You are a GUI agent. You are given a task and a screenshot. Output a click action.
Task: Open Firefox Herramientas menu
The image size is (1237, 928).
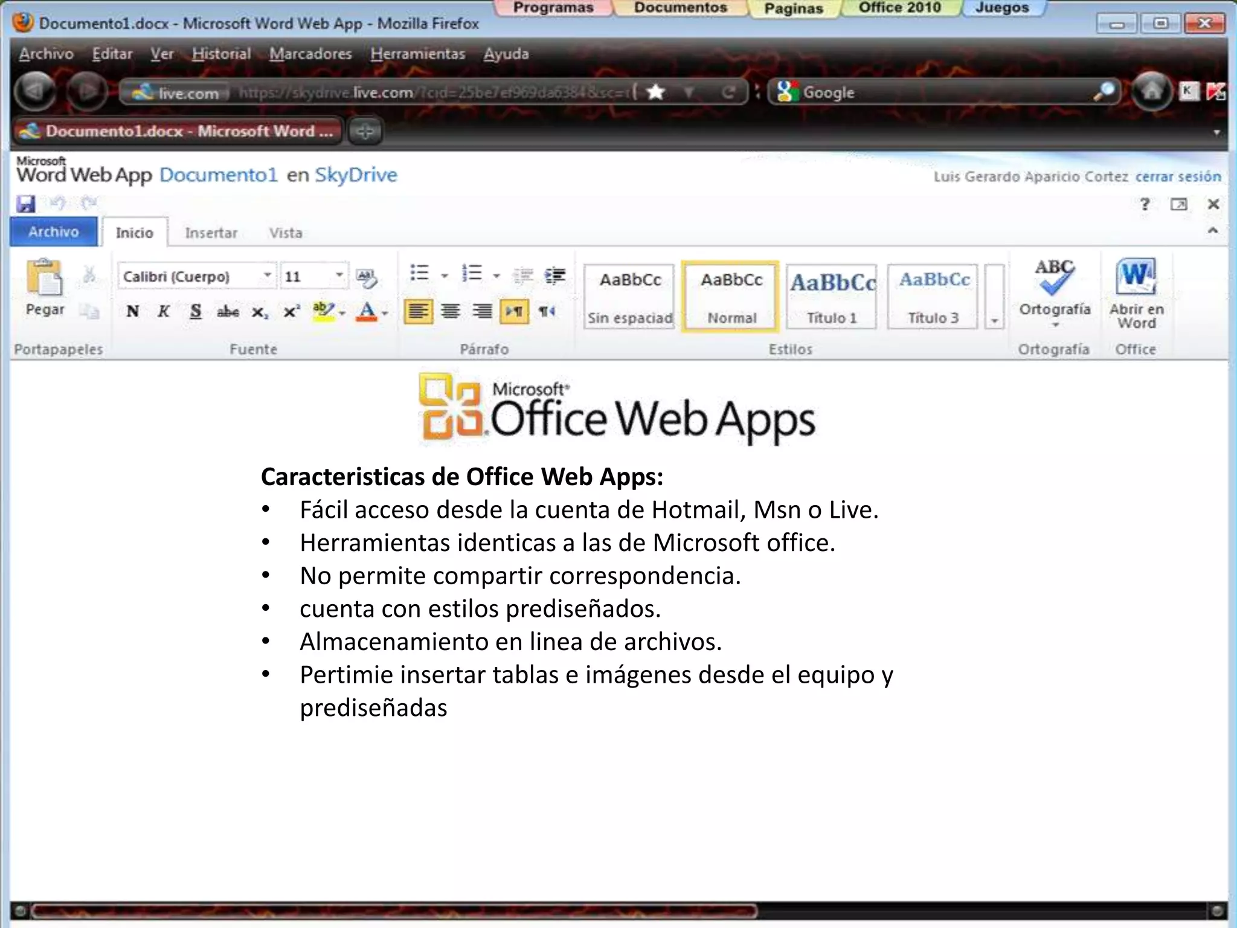(418, 54)
